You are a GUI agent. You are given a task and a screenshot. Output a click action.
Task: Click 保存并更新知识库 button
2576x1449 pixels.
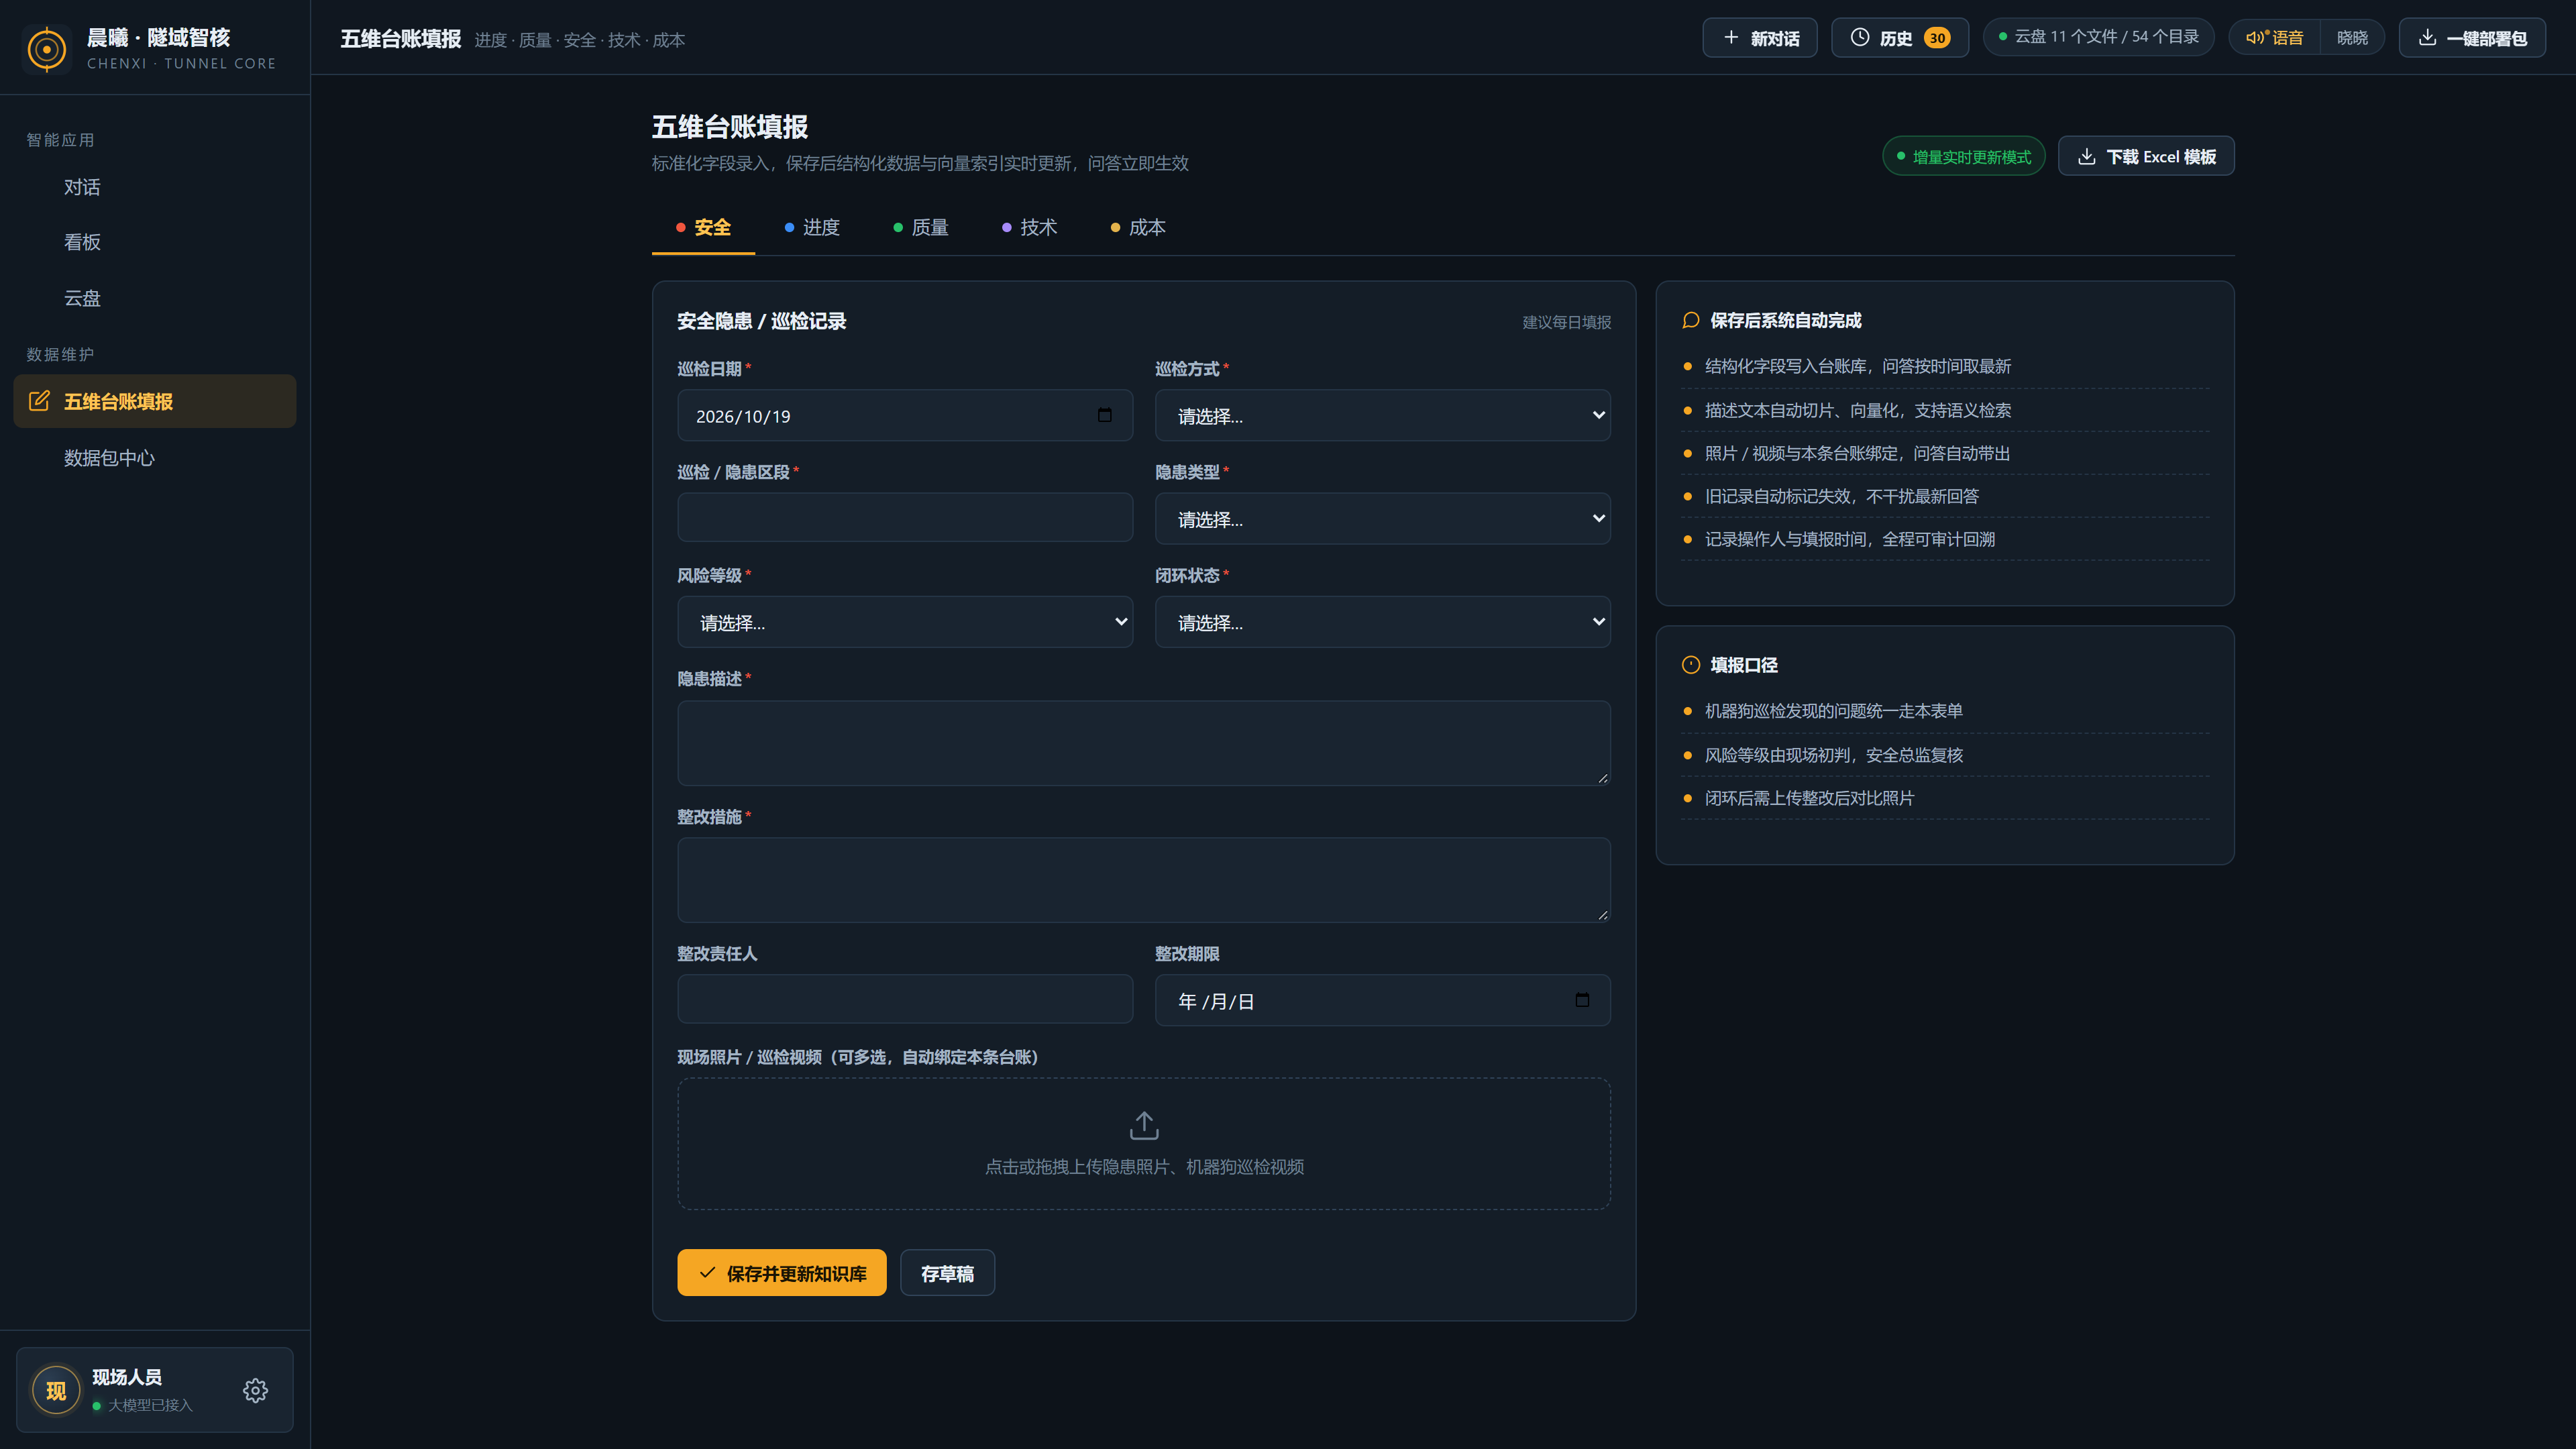coord(781,1273)
